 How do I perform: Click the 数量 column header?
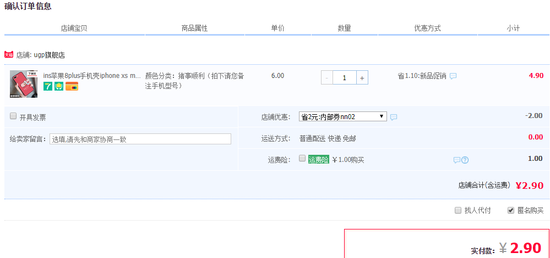point(345,29)
